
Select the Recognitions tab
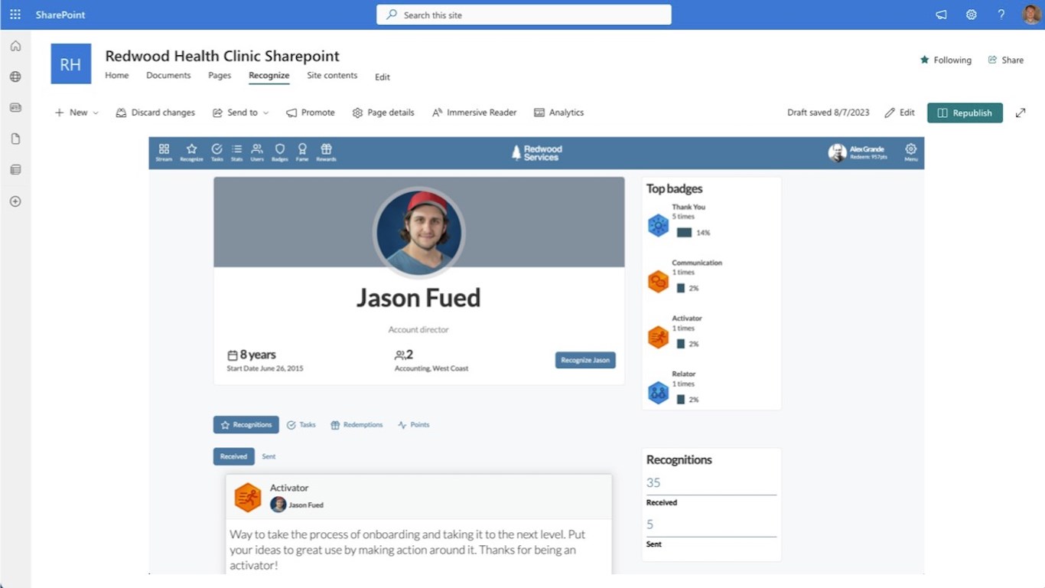click(246, 425)
